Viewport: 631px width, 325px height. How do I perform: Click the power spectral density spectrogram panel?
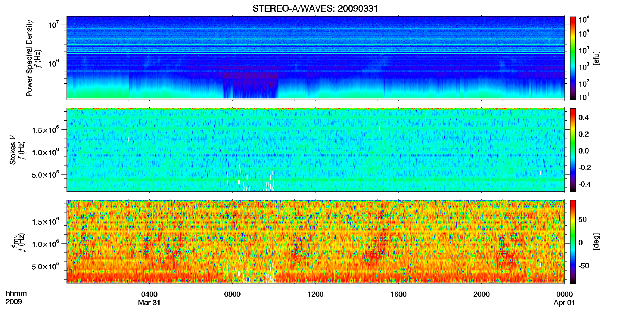[x=315, y=58]
